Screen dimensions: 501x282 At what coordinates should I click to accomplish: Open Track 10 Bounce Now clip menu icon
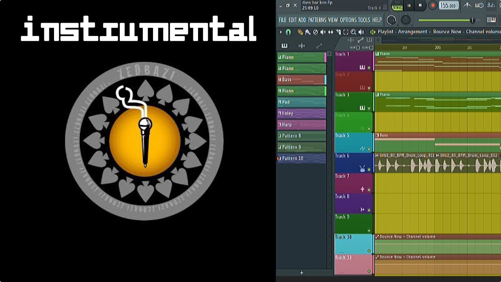point(377,237)
